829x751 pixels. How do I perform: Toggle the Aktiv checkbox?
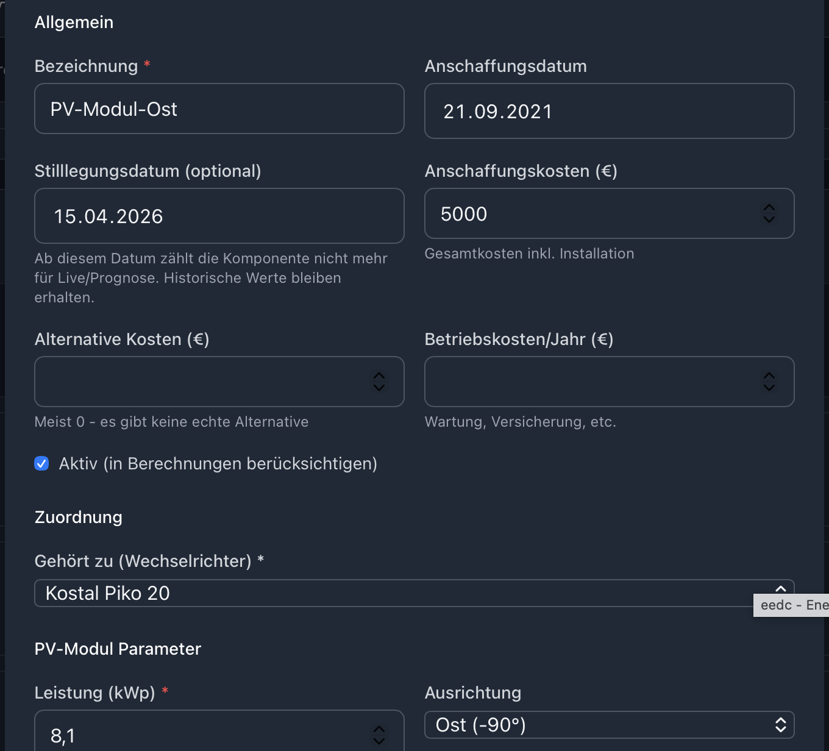click(41, 464)
